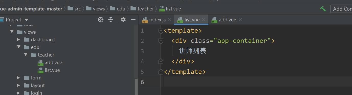Close the list.vue tab
The width and height of the screenshot is (352, 95).
[204, 20]
